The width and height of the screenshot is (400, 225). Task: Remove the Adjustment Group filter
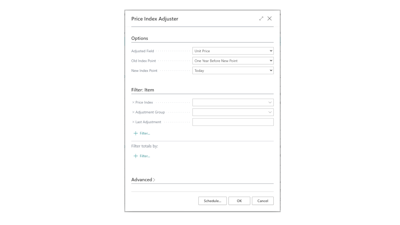pyautogui.click(x=133, y=112)
